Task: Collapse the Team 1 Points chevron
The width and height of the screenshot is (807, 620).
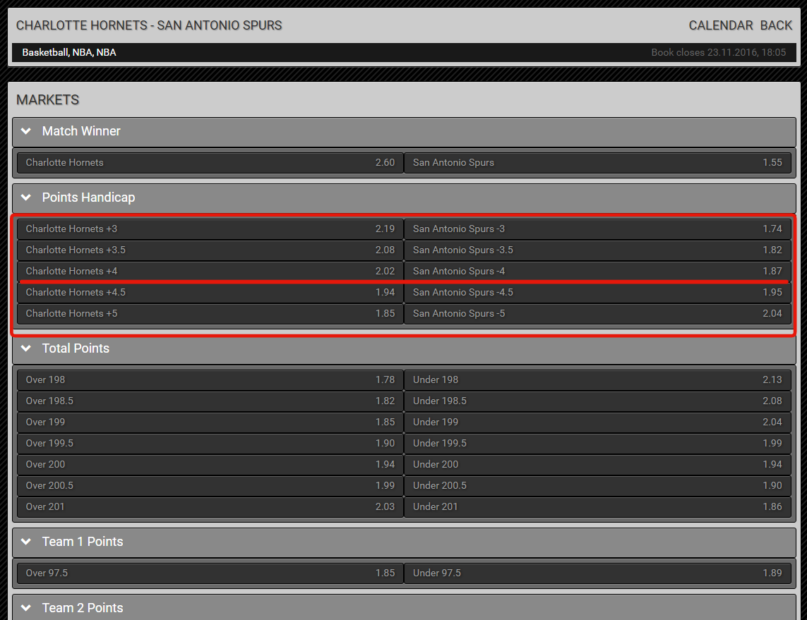Action: (25, 541)
